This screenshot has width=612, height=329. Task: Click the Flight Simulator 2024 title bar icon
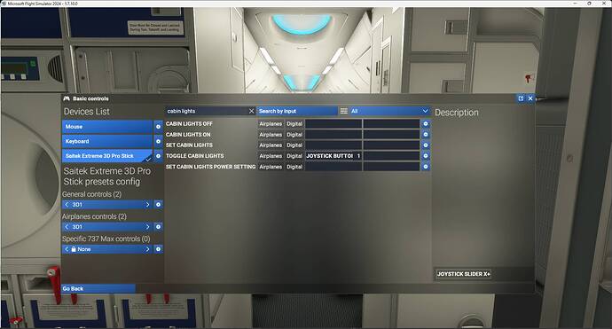(x=4, y=4)
